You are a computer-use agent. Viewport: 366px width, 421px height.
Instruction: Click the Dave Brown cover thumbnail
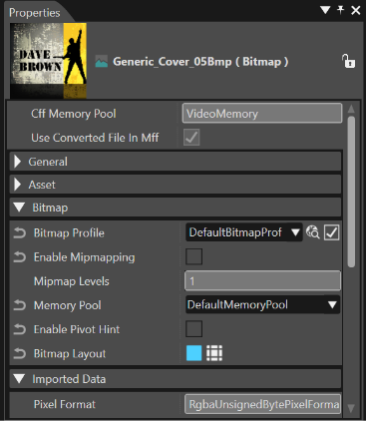48,61
